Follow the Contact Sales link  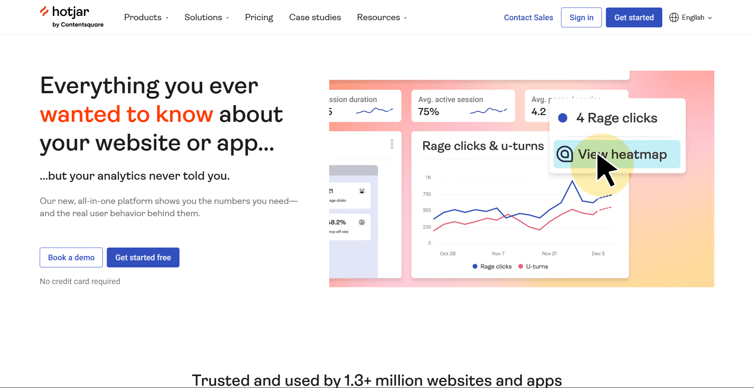[528, 17]
